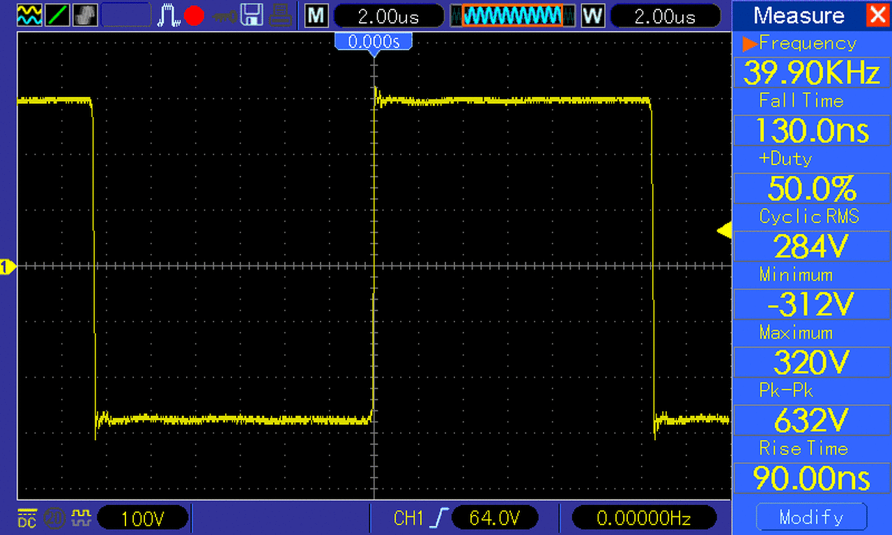This screenshot has height=535, width=892.
Task: Select the Cyclic RMS measurement label
Action: (x=809, y=217)
